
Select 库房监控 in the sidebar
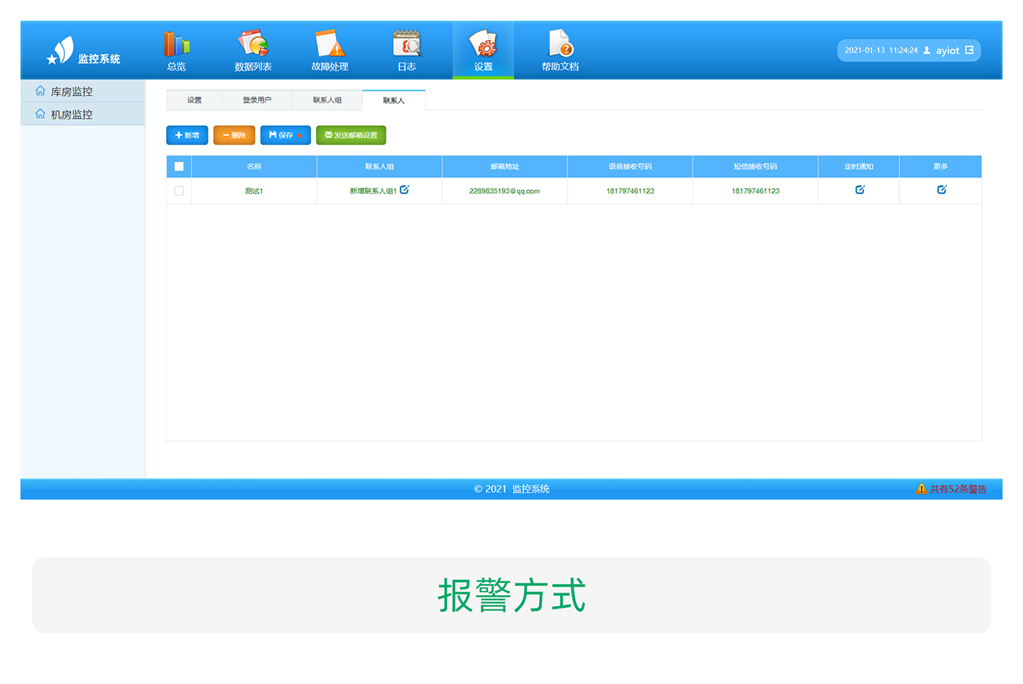(72, 92)
